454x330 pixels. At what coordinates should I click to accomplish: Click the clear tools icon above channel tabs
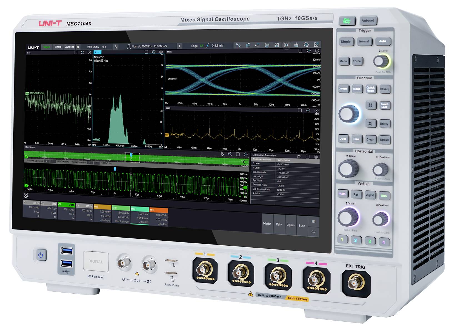point(26,196)
